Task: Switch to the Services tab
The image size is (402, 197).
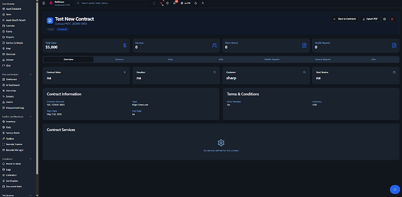Action: [x=119, y=60]
